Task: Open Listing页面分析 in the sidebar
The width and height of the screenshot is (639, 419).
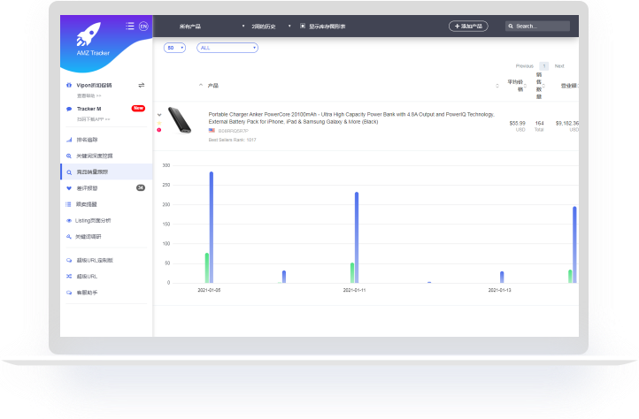Action: (x=94, y=220)
